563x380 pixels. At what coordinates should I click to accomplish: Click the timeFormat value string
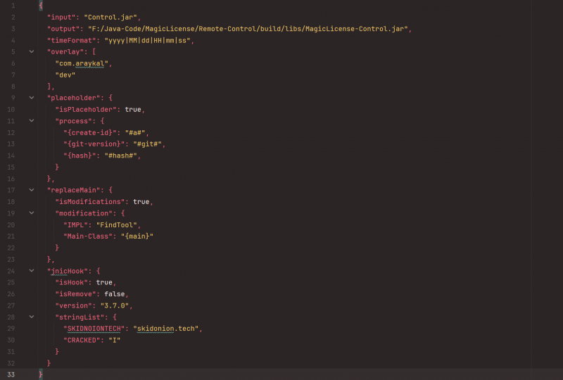point(148,40)
